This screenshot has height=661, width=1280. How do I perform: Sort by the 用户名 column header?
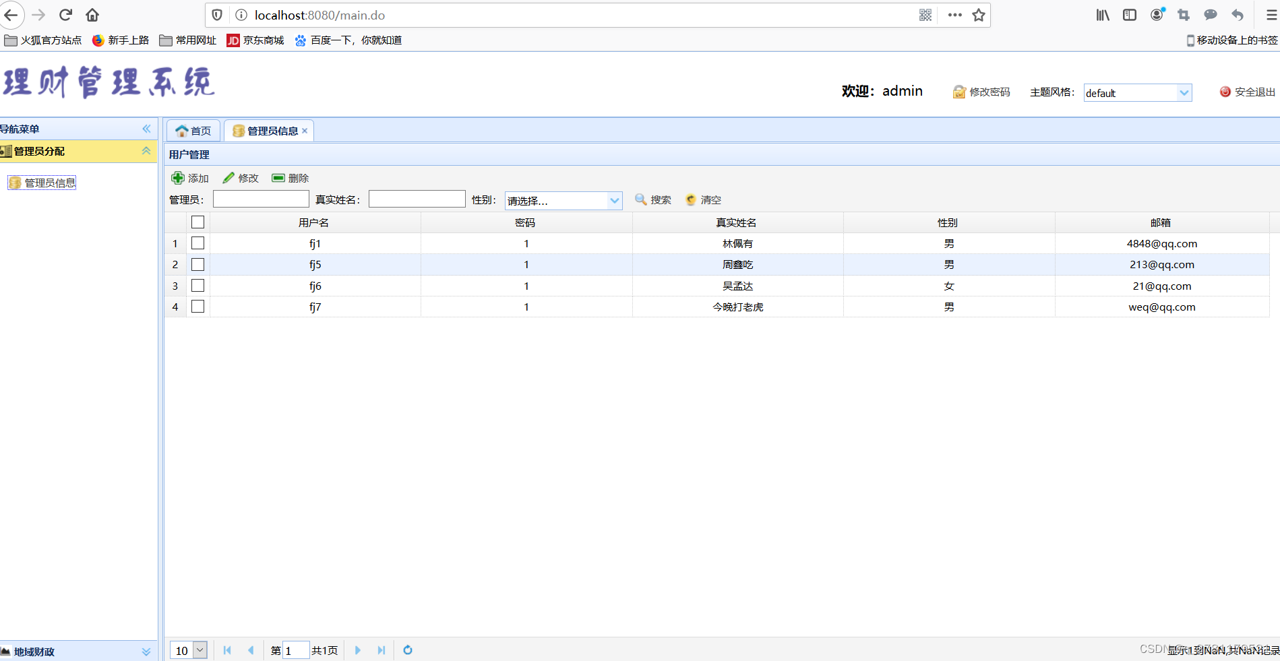pos(314,222)
